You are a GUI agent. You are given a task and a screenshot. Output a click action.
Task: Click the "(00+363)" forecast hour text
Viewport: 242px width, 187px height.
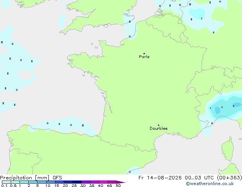tap(229, 178)
